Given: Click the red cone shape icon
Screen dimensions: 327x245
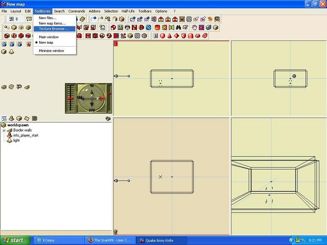Looking at the screenshot, I should [x=170, y=36].
